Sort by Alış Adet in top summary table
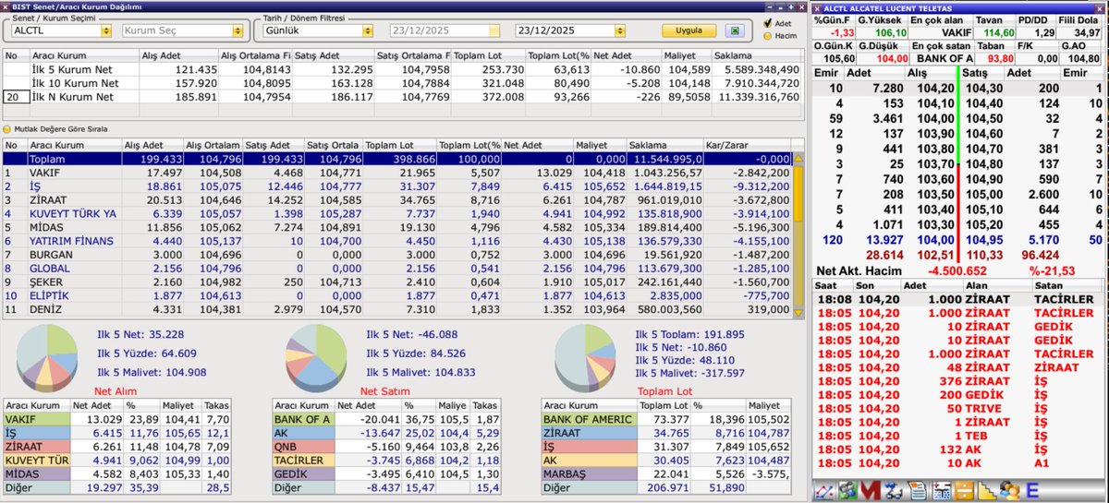 tap(177, 55)
